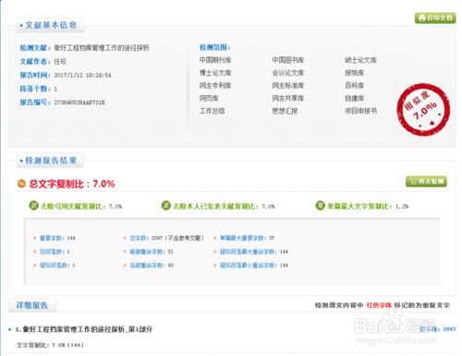Click the 单篇最大文字复制比 label
The width and height of the screenshot is (462, 356).
tap(359, 206)
